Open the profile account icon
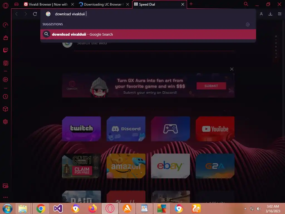 tap(261, 14)
